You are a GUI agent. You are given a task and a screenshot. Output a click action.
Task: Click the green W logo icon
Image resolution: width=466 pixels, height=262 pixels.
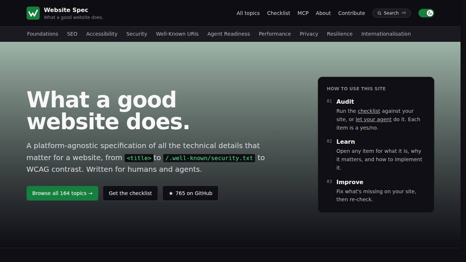33,13
